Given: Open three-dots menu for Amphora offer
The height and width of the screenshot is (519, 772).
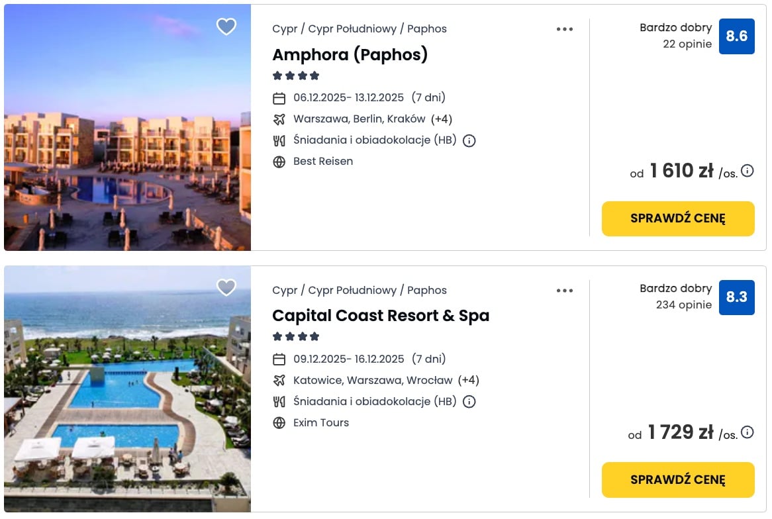Looking at the screenshot, I should coord(565,29).
